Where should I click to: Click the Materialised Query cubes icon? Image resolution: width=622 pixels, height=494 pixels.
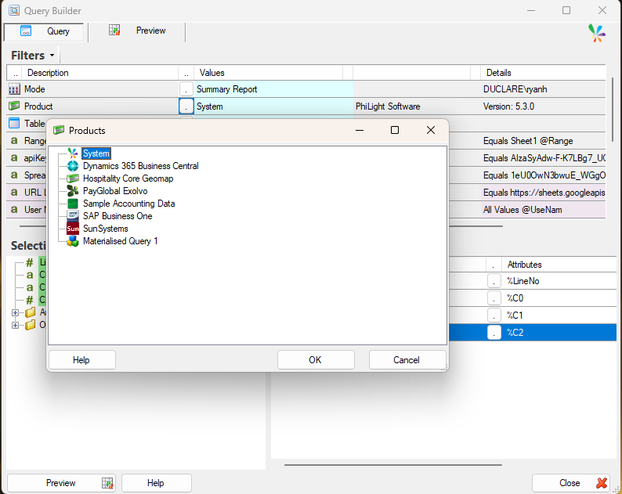pos(73,241)
